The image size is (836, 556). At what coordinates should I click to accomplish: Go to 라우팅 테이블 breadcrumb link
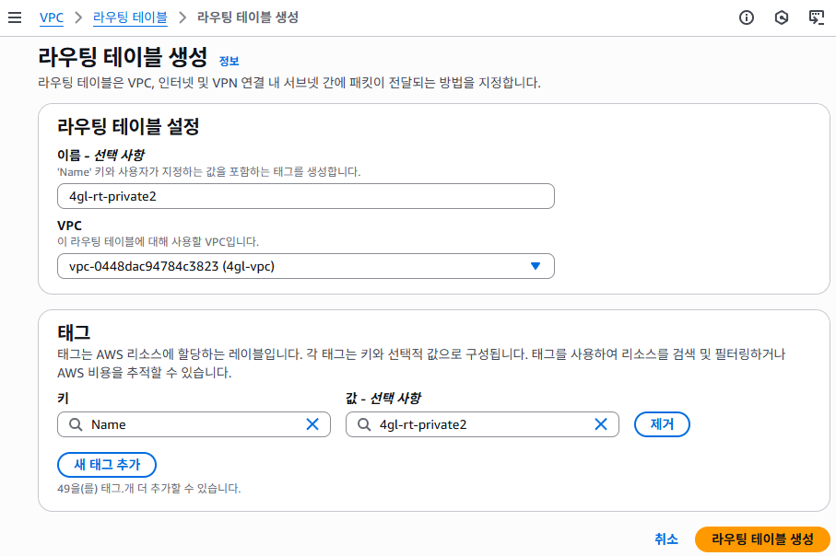[x=130, y=17]
